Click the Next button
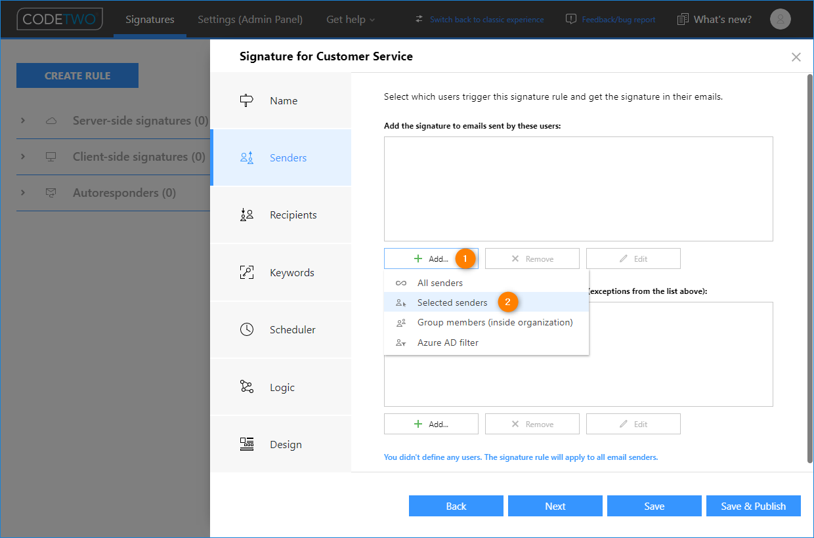 555,506
